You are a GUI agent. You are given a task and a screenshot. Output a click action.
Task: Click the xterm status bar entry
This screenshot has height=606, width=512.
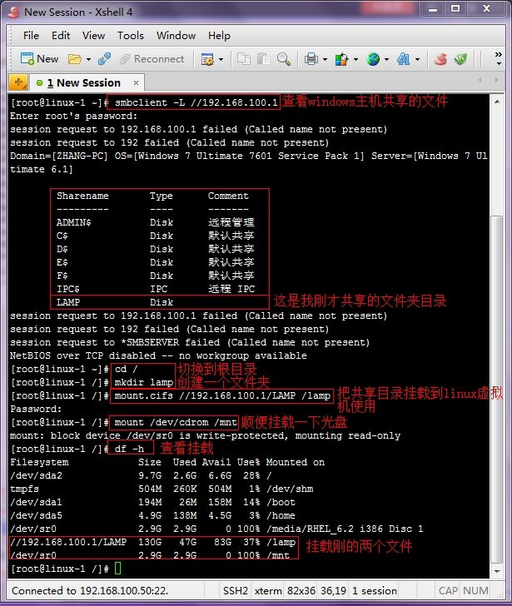tap(268, 590)
